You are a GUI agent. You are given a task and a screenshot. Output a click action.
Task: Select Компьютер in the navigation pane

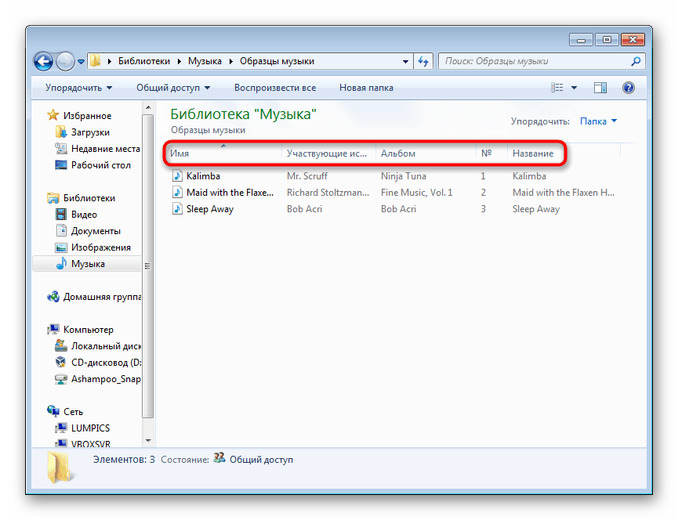(89, 330)
